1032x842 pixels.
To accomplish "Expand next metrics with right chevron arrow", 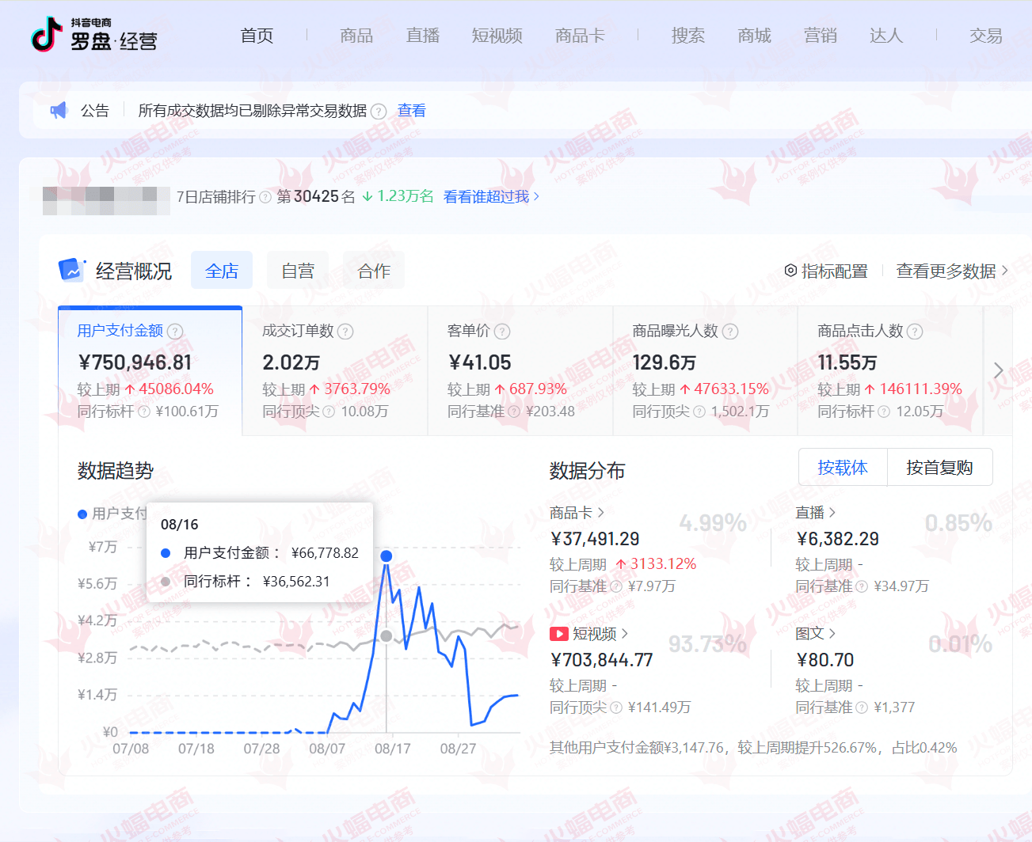I will pos(998,370).
